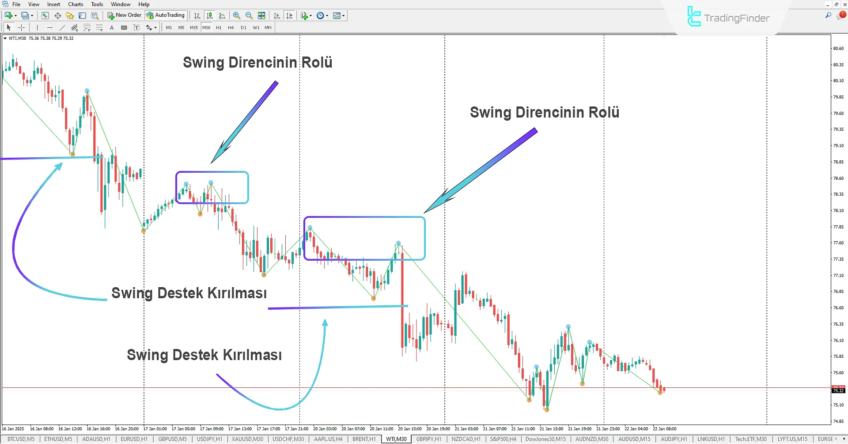Zoom in on the chart
Image resolution: width=848 pixels, height=444 pixels.
point(237,15)
